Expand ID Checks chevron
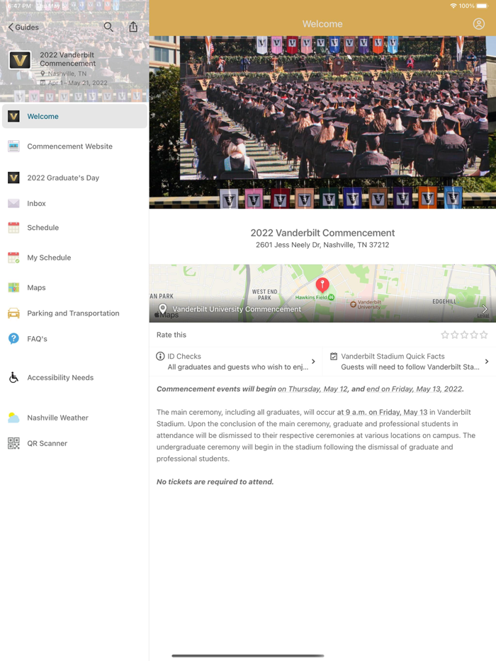The height and width of the screenshot is (661, 496). coord(313,361)
